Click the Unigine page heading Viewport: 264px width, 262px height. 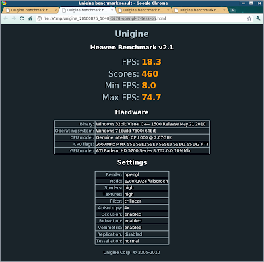point(132,34)
